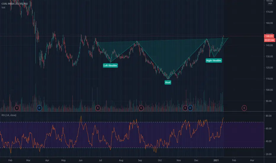Click the Jun label on the time axis
Screen dimensions: 276x163
click(81, 160)
